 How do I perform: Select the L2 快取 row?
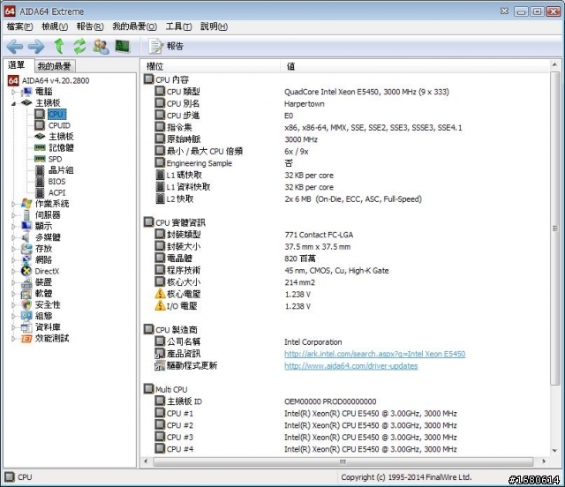tap(346, 199)
